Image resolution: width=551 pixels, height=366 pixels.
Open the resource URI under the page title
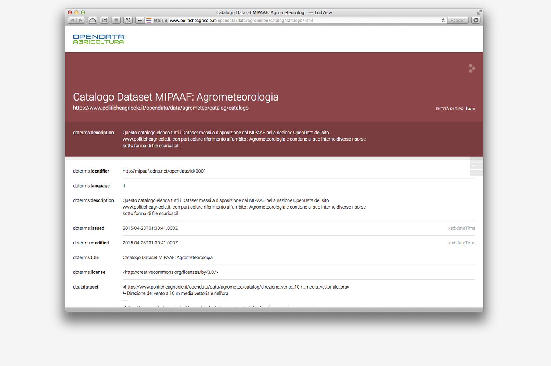(x=161, y=108)
